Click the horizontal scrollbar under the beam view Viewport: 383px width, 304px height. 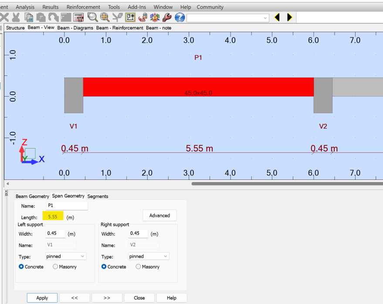click(x=287, y=184)
